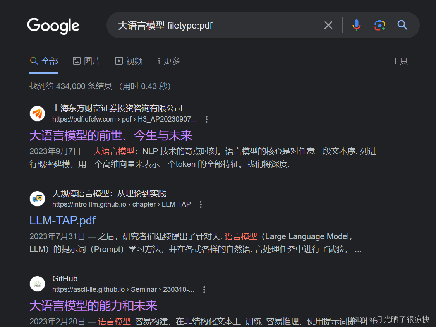Image resolution: width=436 pixels, height=327 pixels.
Task: Click 上海东方财富证券投资咨询有限公司 site name
Action: [117, 108]
